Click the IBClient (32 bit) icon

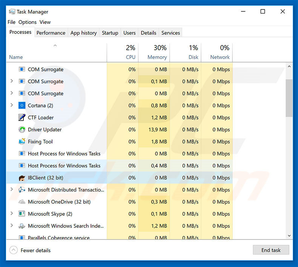click(x=22, y=178)
